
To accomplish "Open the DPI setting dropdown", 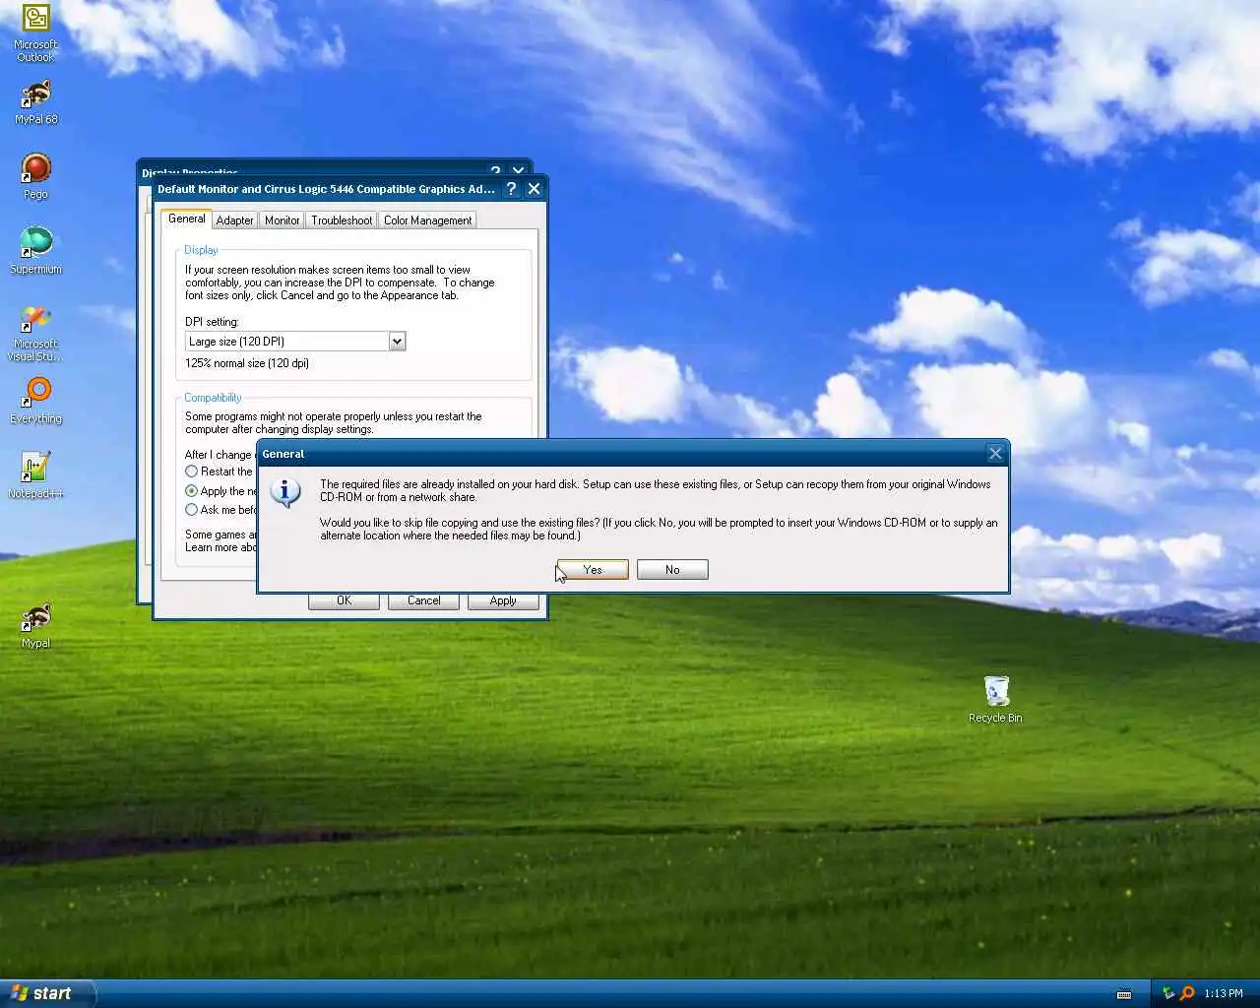I will pyautogui.click(x=397, y=342).
